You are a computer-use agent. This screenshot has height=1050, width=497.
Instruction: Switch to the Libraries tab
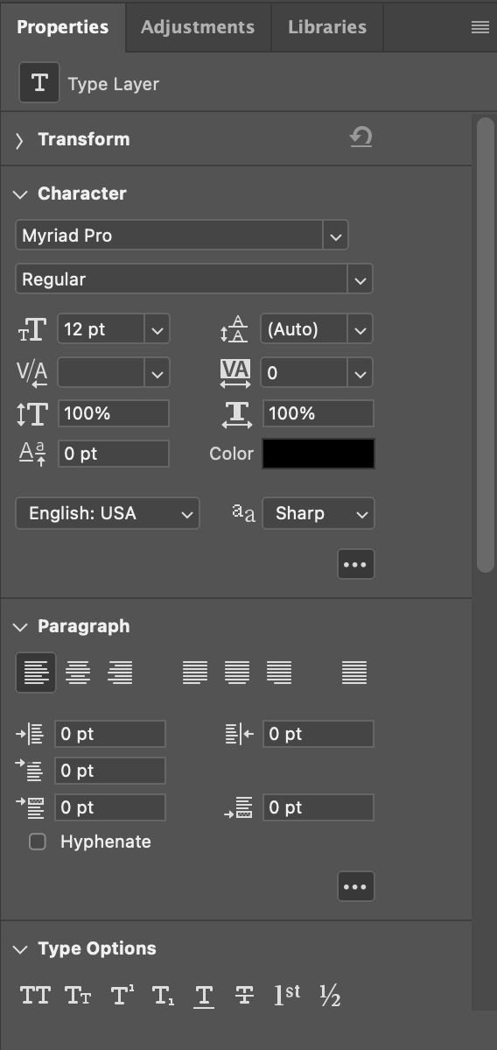tap(327, 27)
